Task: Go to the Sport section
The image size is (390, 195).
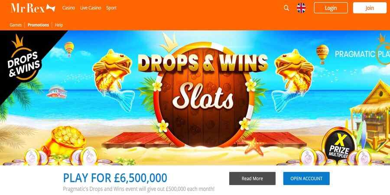Action: [111, 8]
